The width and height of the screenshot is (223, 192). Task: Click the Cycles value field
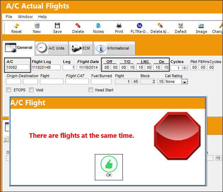[x=176, y=68]
